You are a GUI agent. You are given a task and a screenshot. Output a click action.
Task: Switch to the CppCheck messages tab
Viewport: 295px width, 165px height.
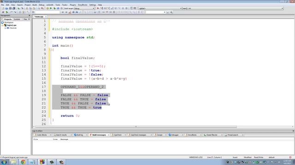click(138, 135)
